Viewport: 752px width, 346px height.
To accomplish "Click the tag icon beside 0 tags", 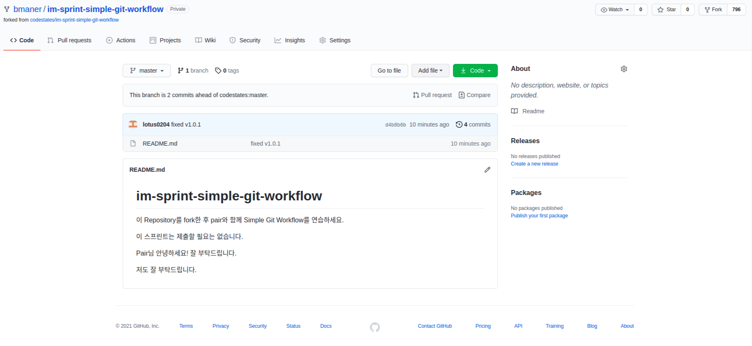I will [x=218, y=71].
